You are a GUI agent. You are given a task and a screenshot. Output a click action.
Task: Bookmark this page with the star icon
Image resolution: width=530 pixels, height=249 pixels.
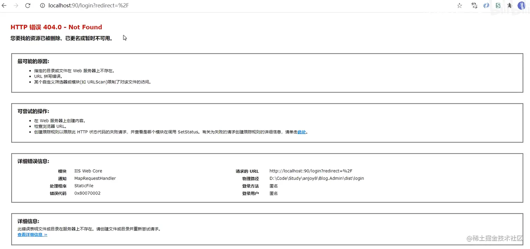(x=460, y=6)
